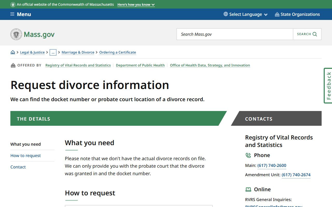Click the Marriage & Divorce breadcrumb link

78,52
